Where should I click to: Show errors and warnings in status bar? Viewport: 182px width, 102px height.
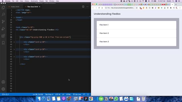tap(5, 94)
